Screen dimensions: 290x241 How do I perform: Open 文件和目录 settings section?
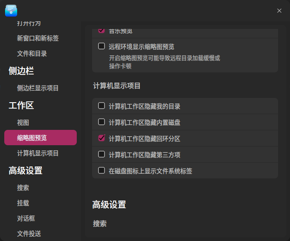click(32, 54)
